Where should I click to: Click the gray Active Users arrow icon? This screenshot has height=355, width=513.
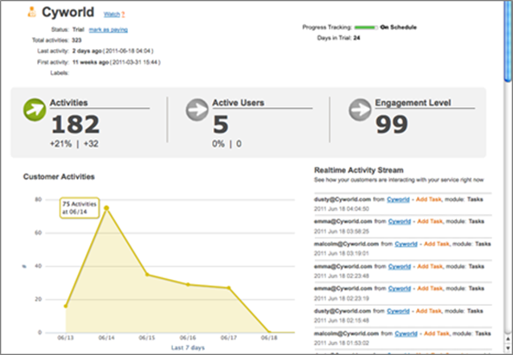tap(197, 110)
